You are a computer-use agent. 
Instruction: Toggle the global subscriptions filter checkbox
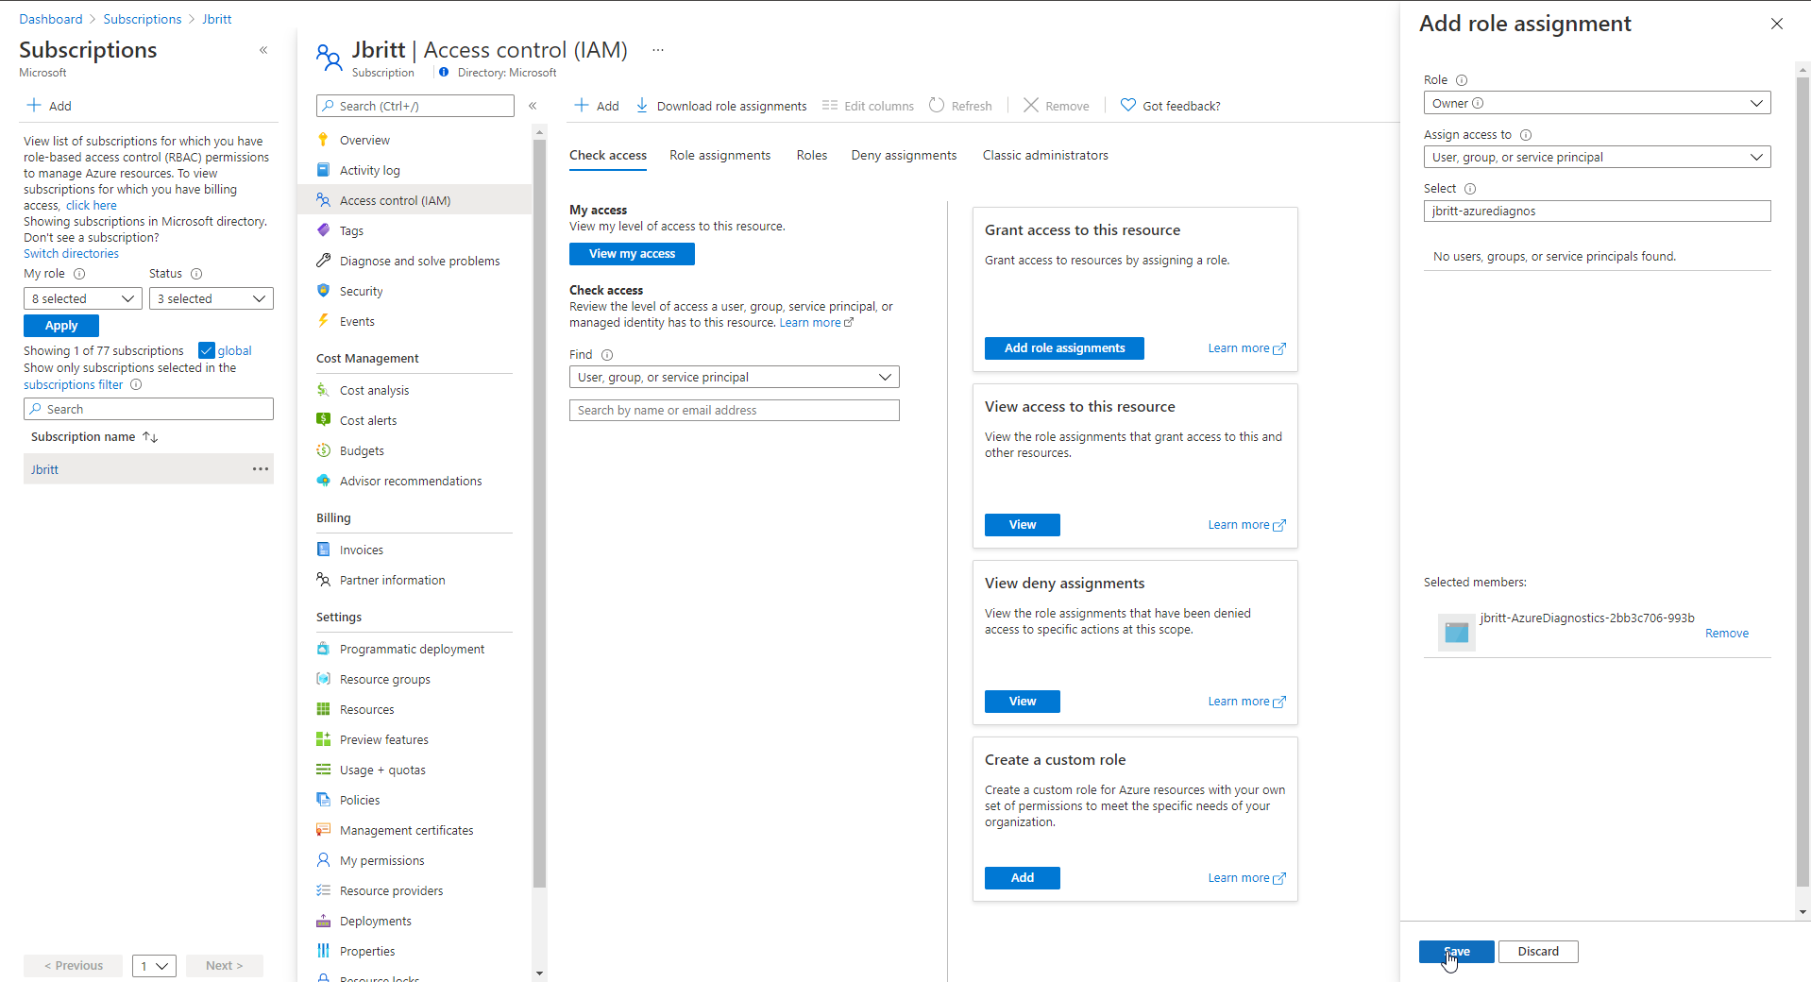point(207,350)
